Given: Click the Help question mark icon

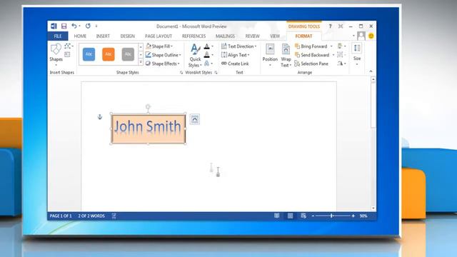Looking at the screenshot, I should coord(330,26).
